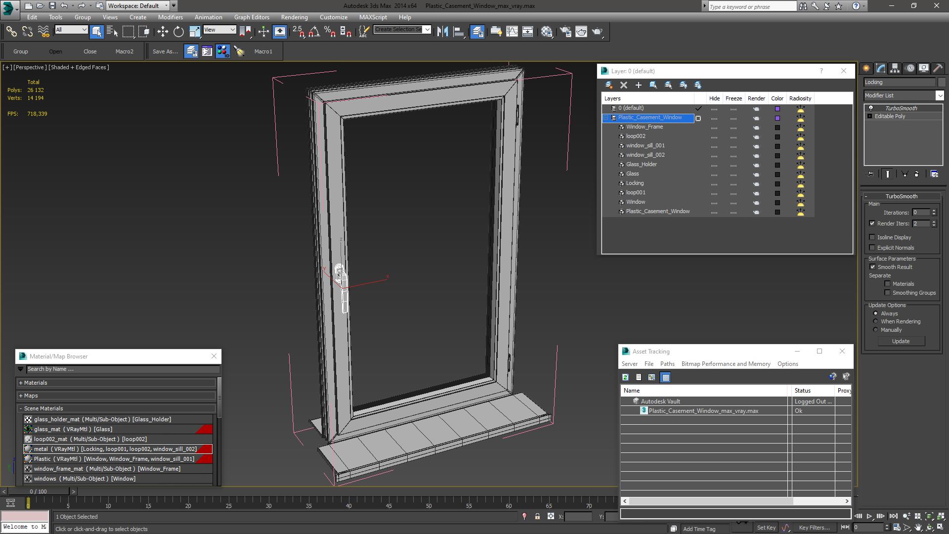Screen dimensions: 949x534
Task: Click color swatch of Window_Frame layer row
Action: 777,128
